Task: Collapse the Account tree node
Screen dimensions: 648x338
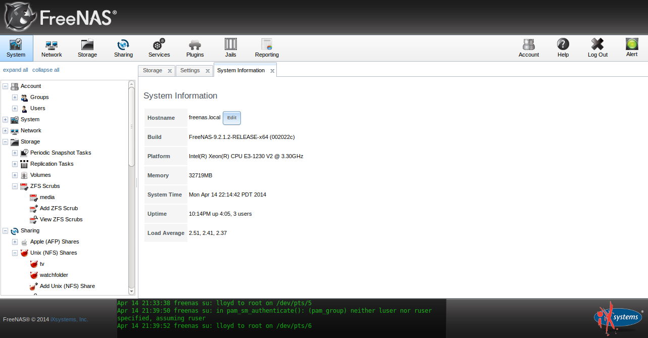Action: (6, 86)
